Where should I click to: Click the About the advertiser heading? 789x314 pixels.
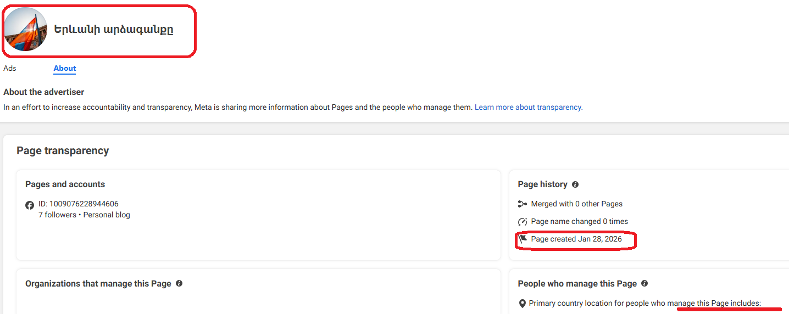click(x=43, y=92)
